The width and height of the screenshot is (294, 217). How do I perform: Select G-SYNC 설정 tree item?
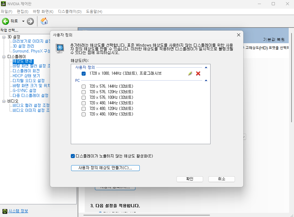[x=24, y=91]
